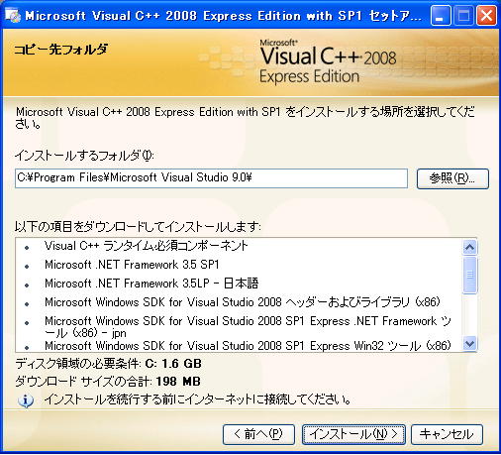
Task: Focus the install folder path field
Action: (x=211, y=178)
